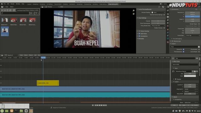Viewport: 201px width, 113px height.
Task: Open the sequencer Add menu
Action: [x=35, y=55]
